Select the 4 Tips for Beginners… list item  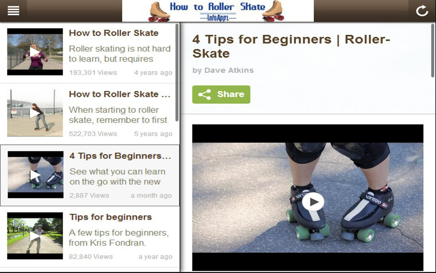90,175
